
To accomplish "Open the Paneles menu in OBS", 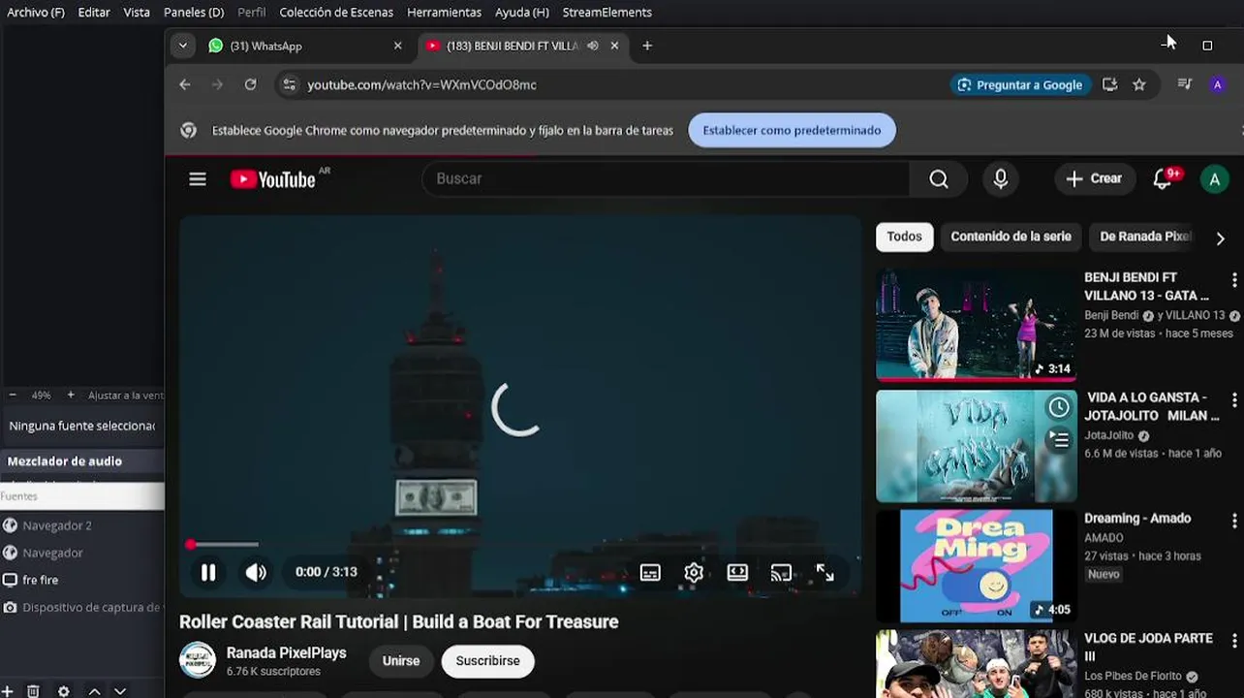I will [194, 13].
